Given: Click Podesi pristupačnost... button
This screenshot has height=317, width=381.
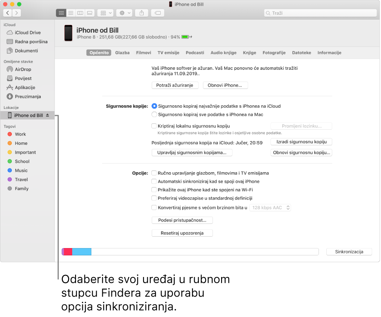Looking at the screenshot, I should coord(182,220).
